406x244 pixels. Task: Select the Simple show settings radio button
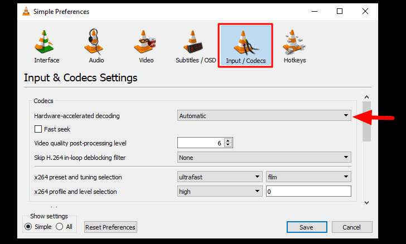(x=28, y=227)
